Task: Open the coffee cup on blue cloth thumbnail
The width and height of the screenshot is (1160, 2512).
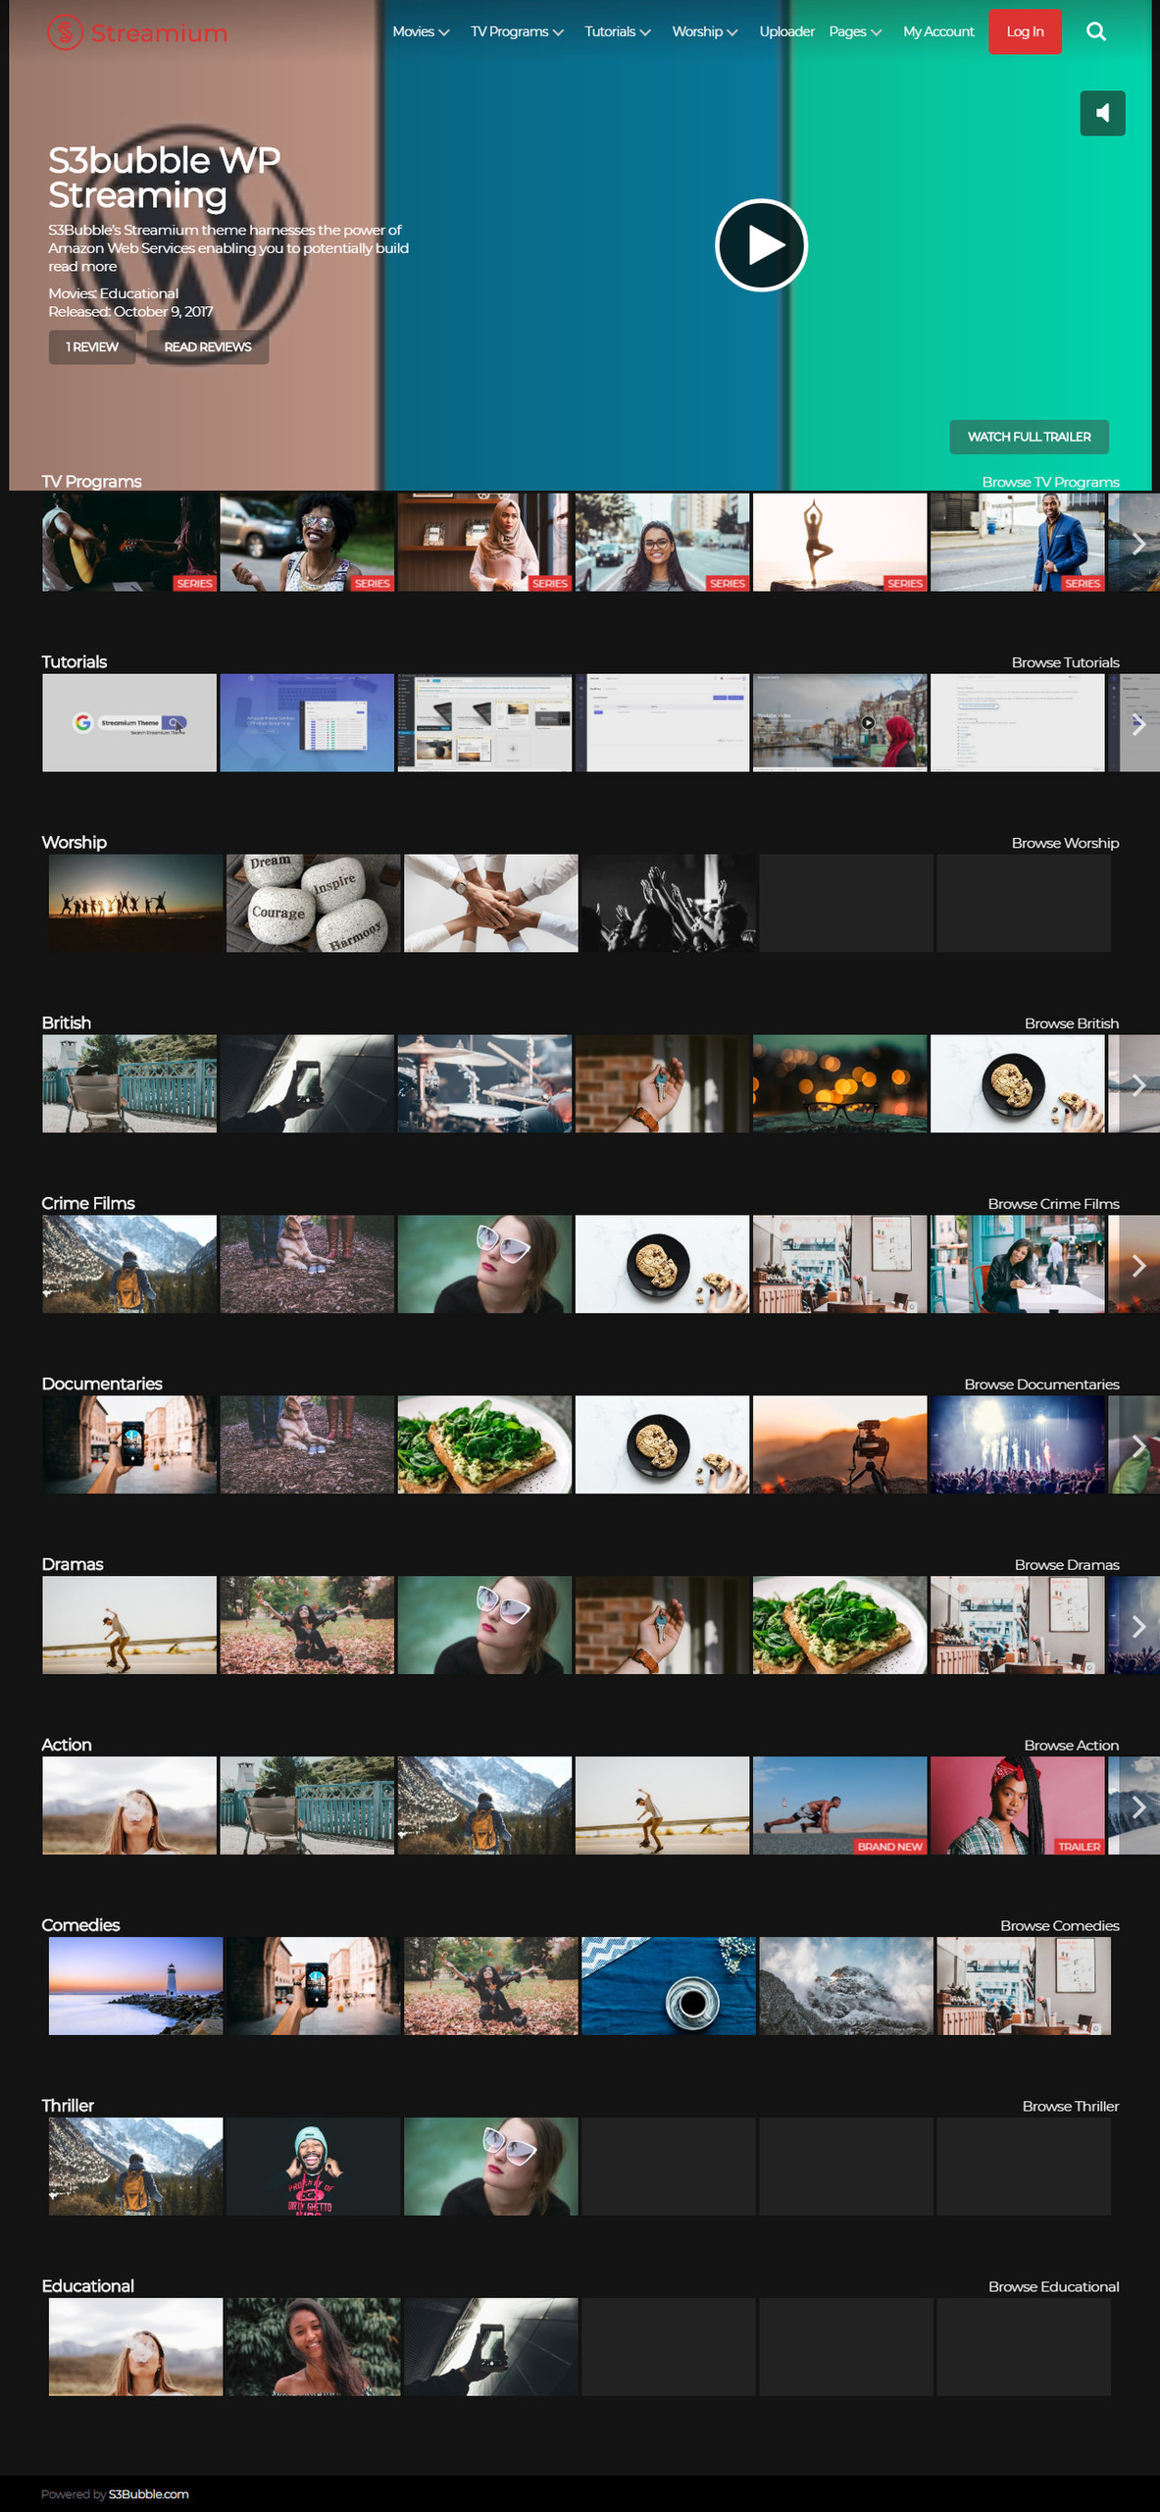Action: 669,1987
